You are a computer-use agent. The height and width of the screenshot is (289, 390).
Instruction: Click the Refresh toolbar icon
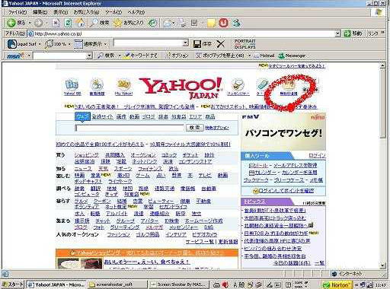pos(68,23)
